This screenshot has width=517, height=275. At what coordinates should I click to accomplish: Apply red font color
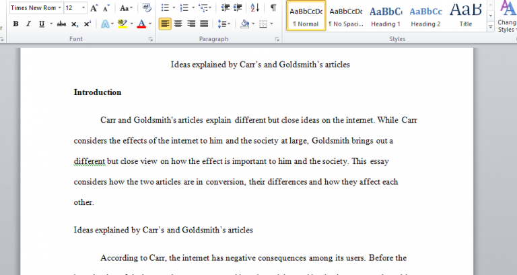(141, 24)
